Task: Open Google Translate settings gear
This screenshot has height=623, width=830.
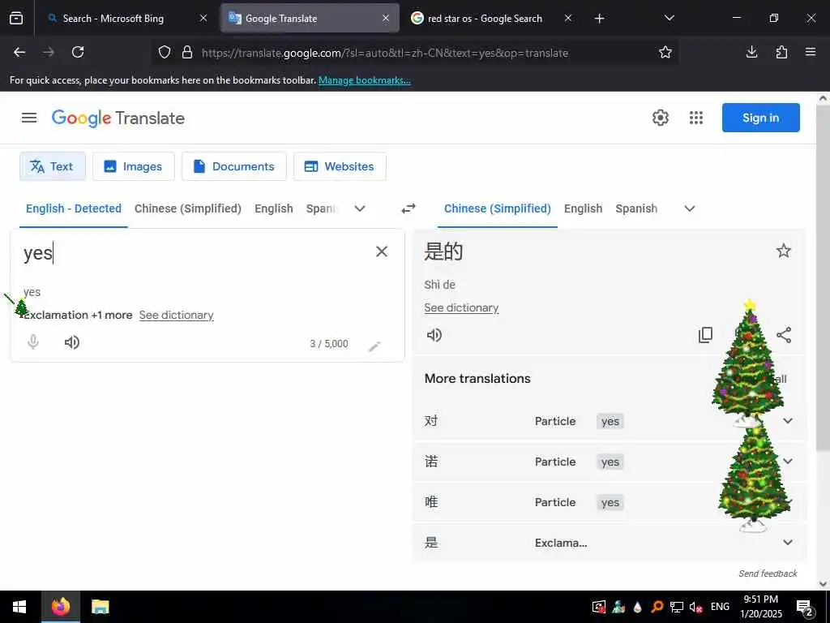Action: 660,118
